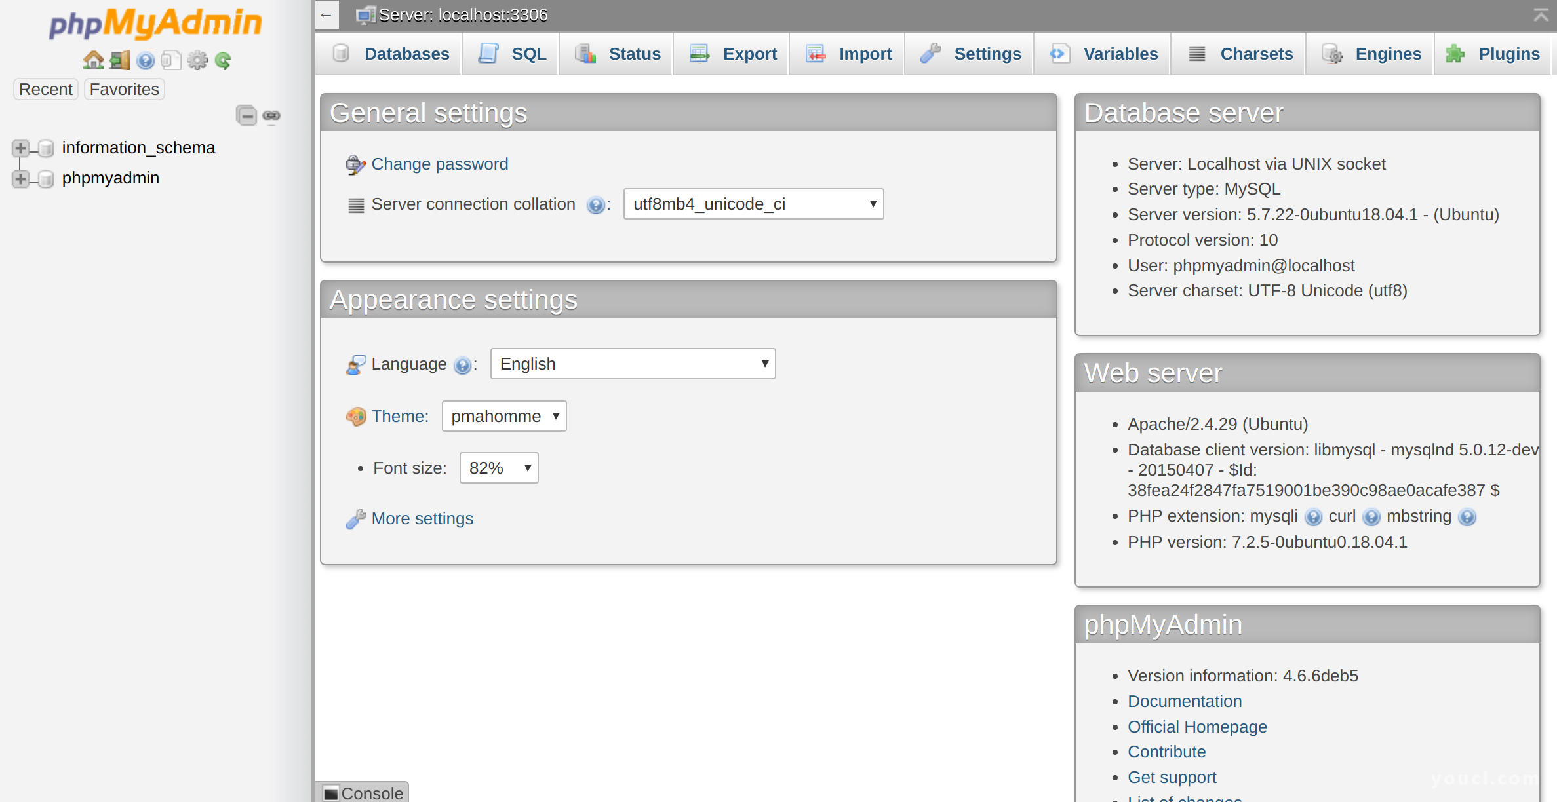Click the Change password link
1557x802 pixels.
(x=439, y=164)
